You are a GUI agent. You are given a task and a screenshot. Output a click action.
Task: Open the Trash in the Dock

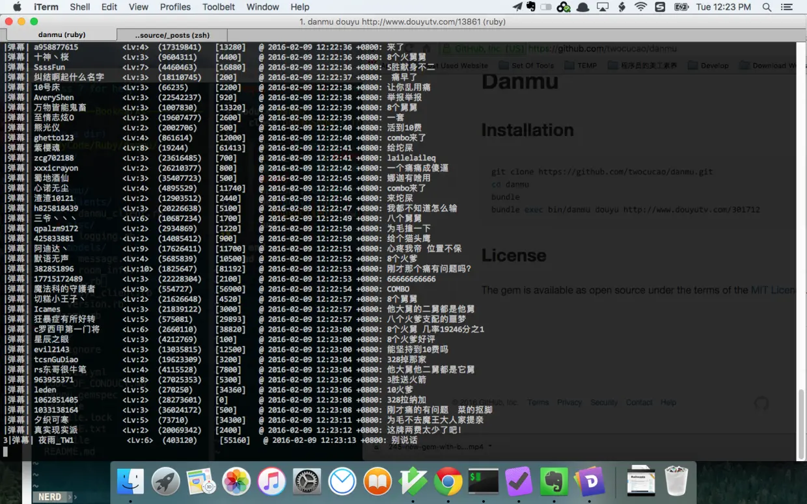pos(676,482)
